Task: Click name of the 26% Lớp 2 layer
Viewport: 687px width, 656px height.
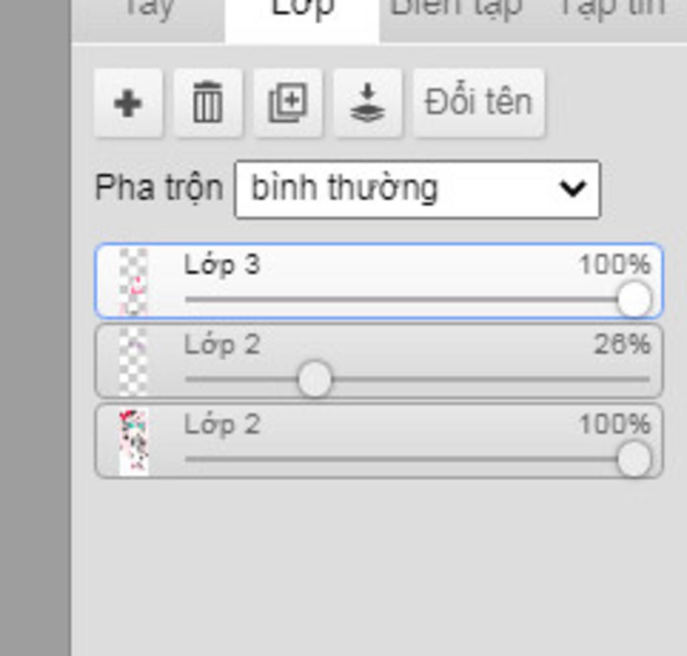Action: (x=222, y=345)
